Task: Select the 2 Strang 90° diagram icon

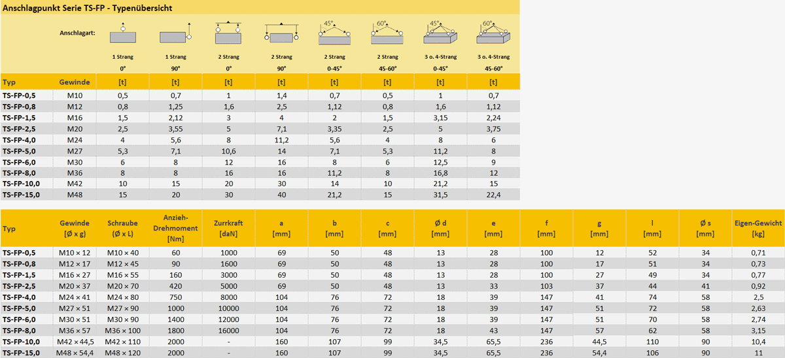Action: [x=281, y=34]
